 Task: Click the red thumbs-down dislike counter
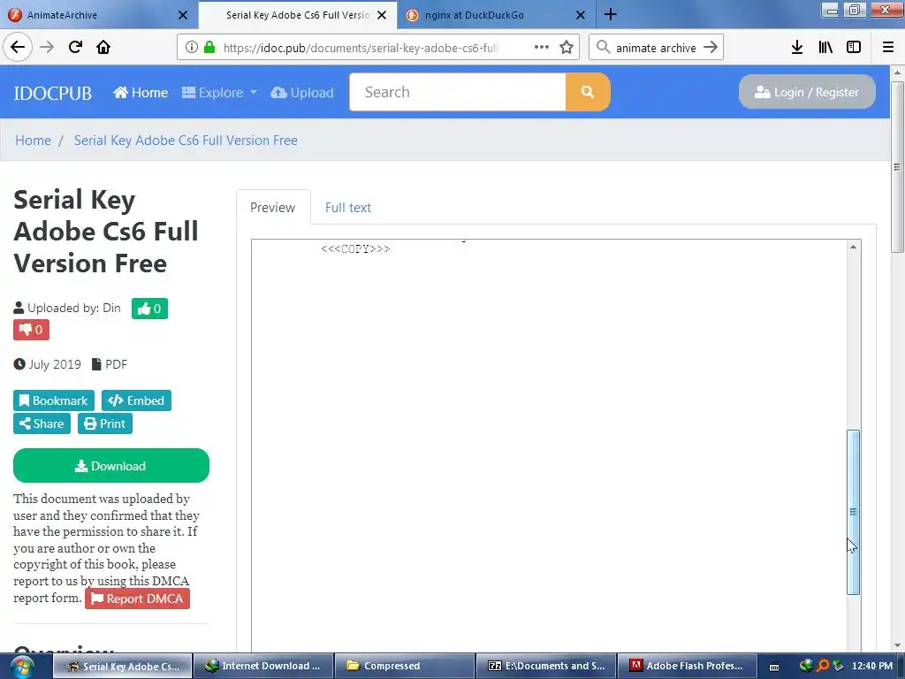(x=31, y=330)
